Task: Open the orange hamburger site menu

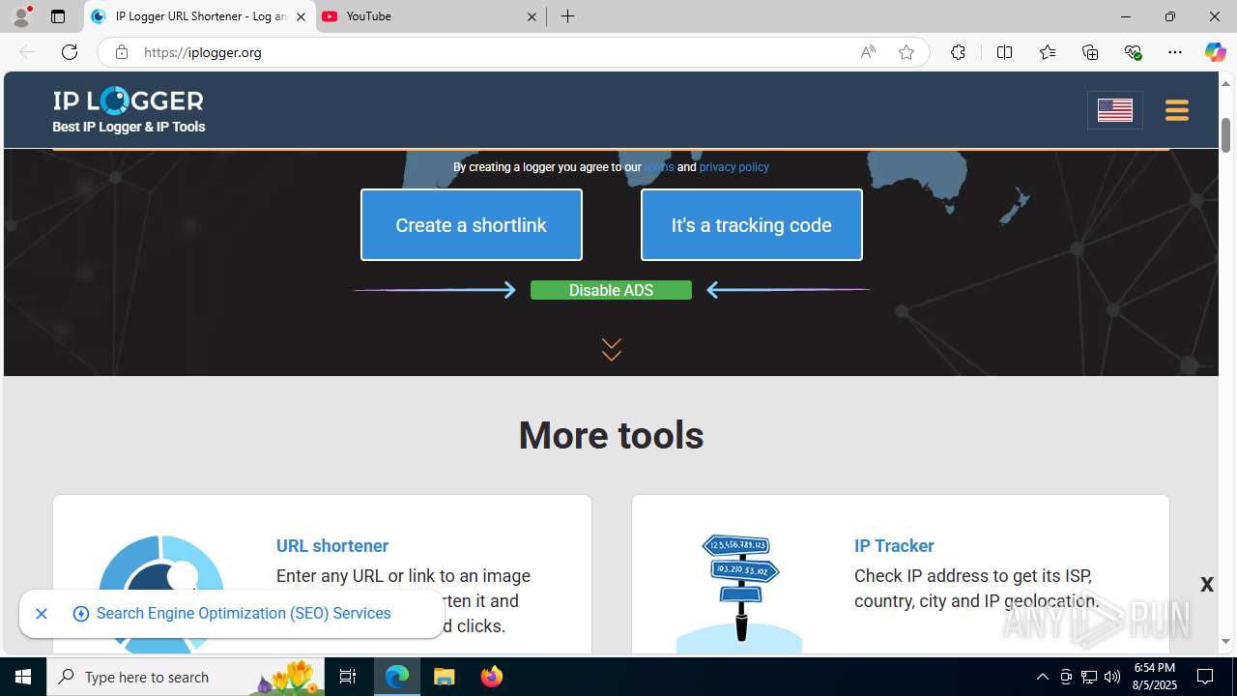Action: click(1176, 110)
